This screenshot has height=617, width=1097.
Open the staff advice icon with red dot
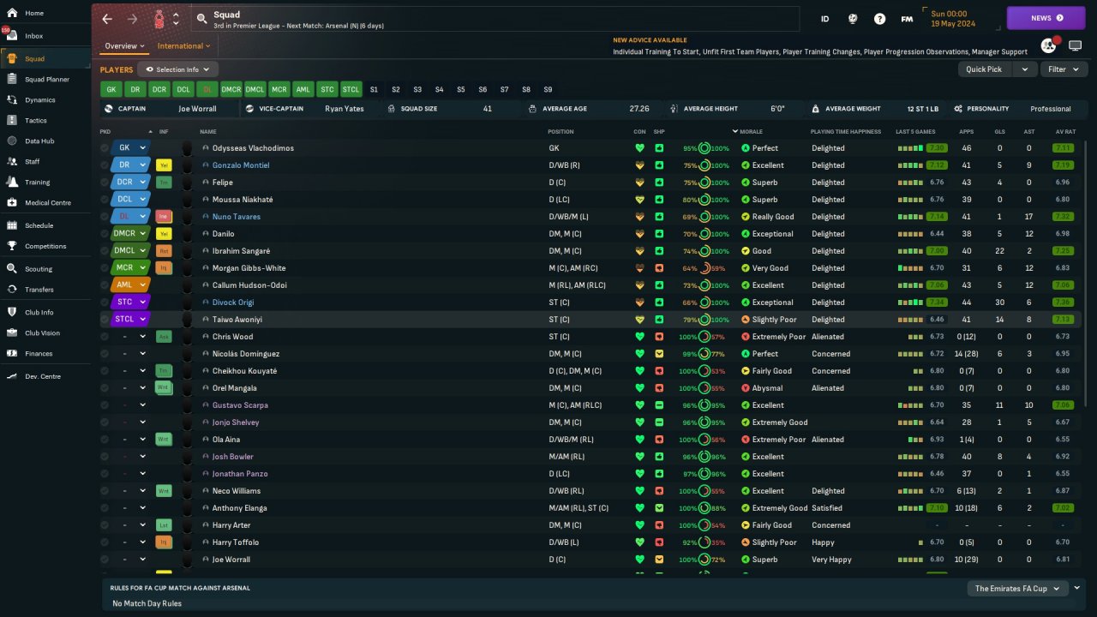coord(1048,45)
